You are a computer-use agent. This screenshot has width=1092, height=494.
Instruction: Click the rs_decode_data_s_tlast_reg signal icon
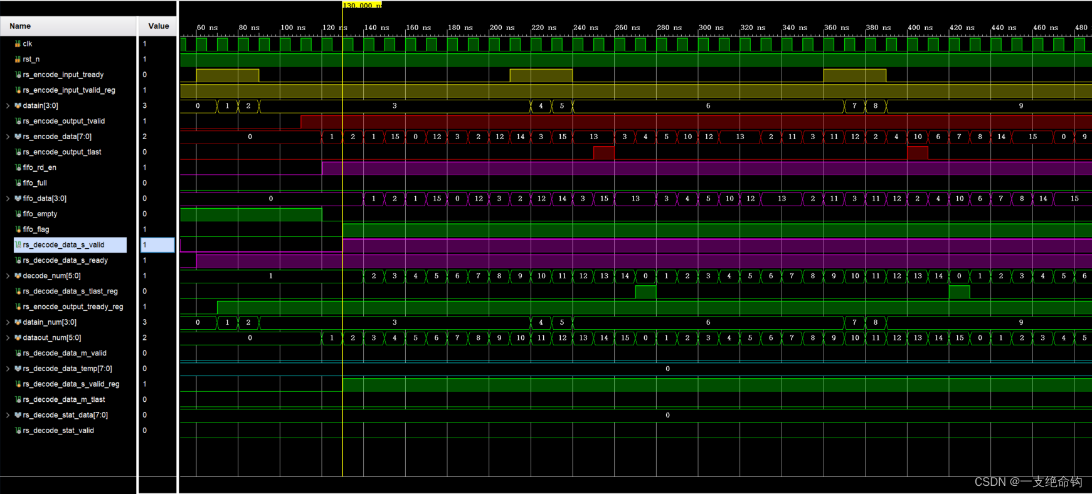tap(18, 292)
